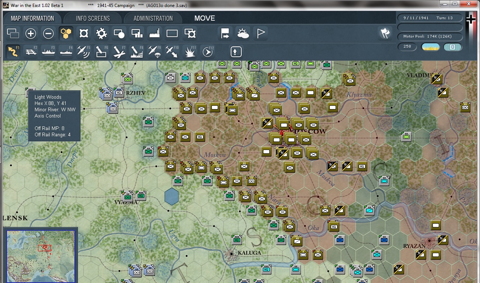Image resolution: width=480 pixels, height=283 pixels.
Task: Select F7 bomb airfield mode
Action: (x=119, y=52)
